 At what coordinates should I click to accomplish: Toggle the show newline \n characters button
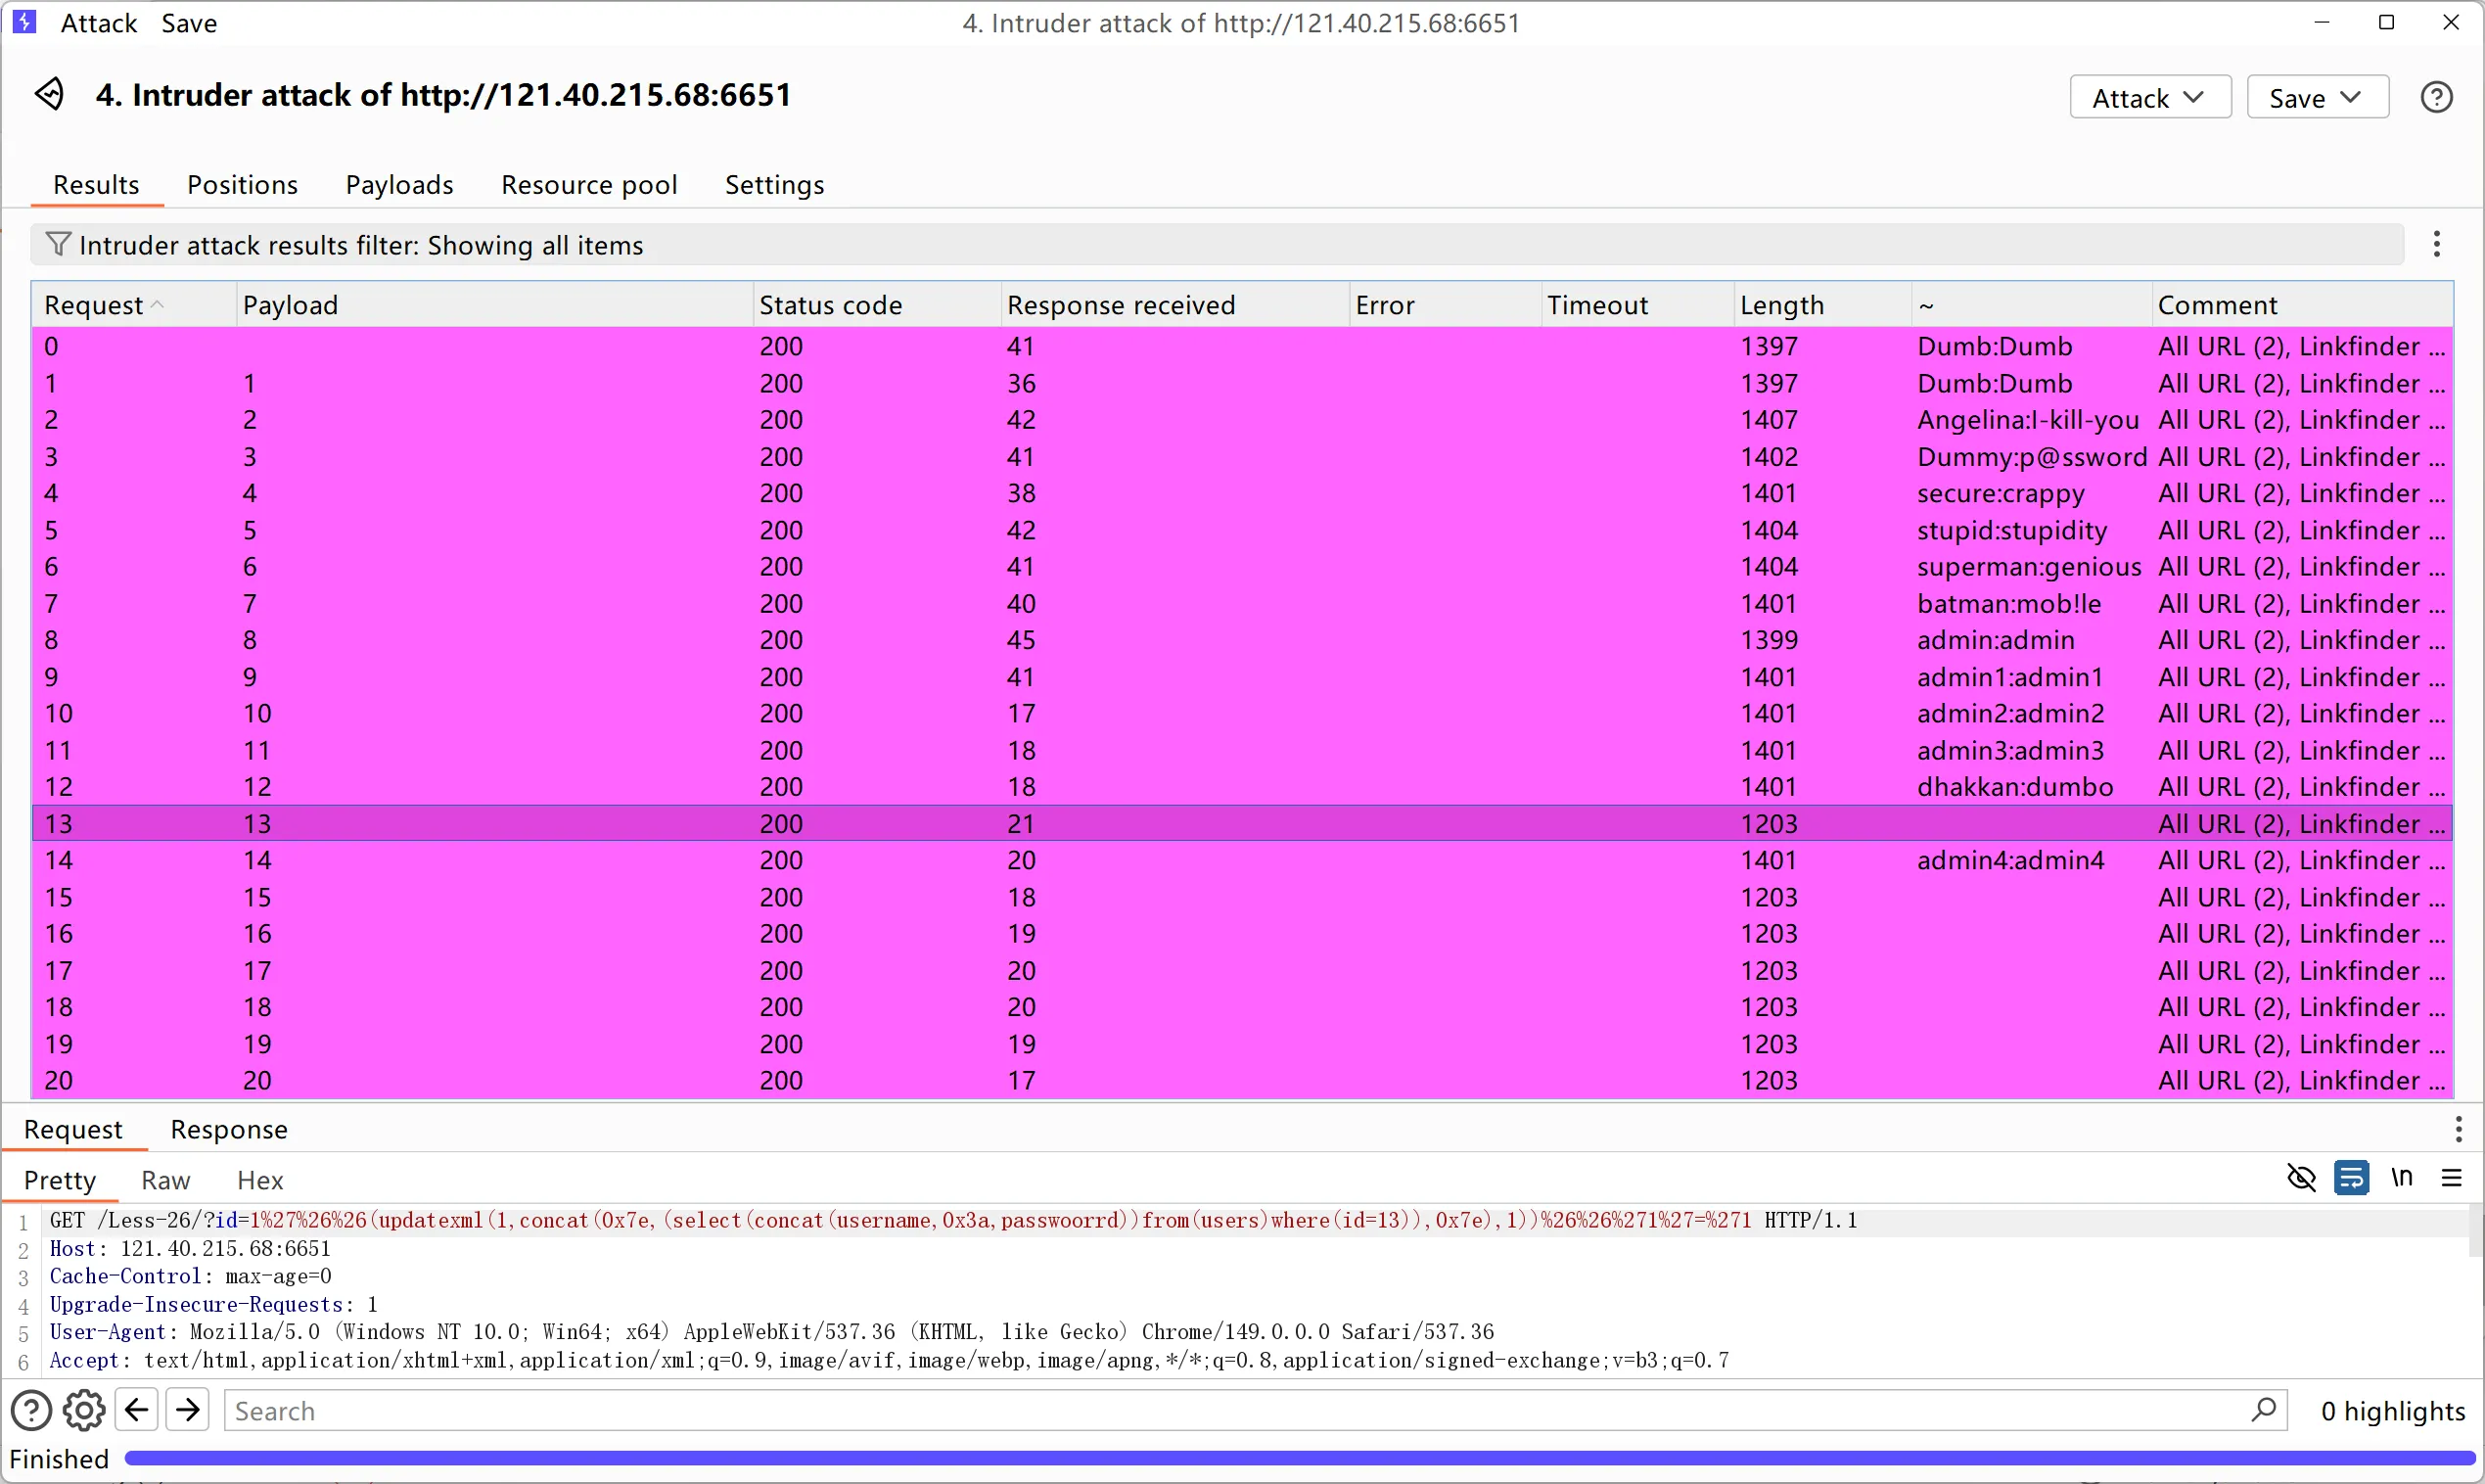[2401, 1178]
